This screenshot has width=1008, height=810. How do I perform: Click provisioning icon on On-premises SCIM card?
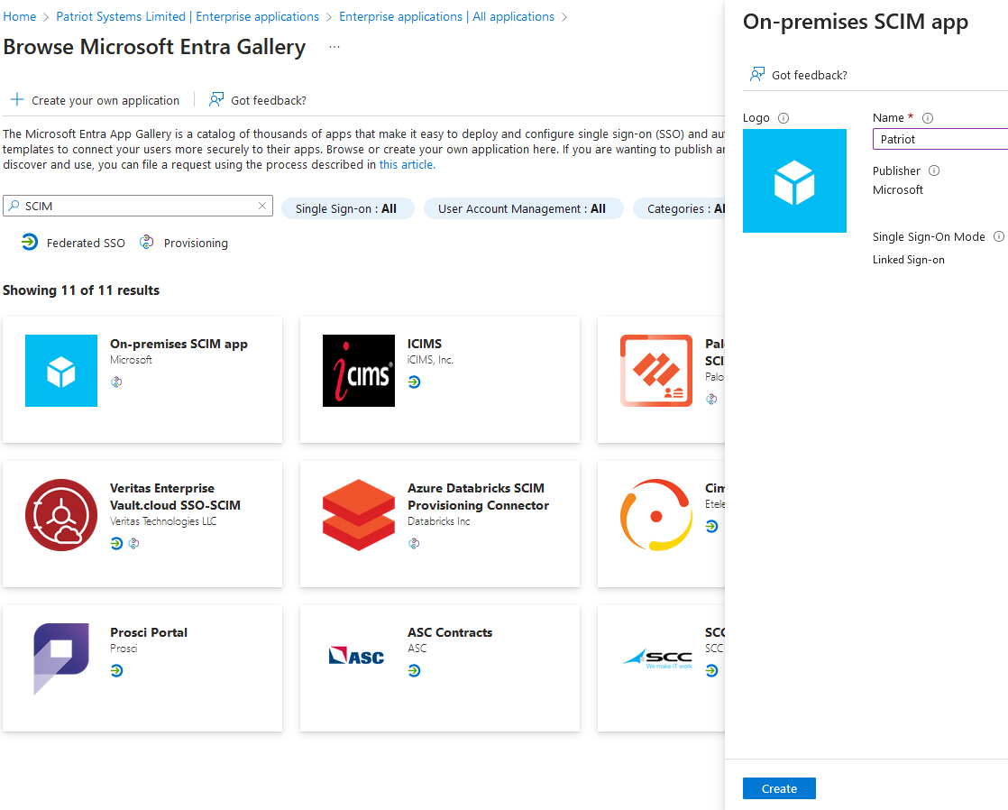pos(116,382)
